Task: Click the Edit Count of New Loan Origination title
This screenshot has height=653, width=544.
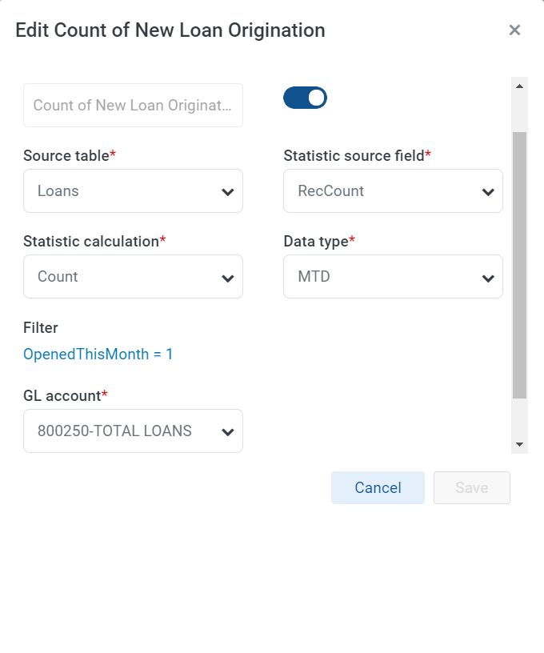Action: 170,30
